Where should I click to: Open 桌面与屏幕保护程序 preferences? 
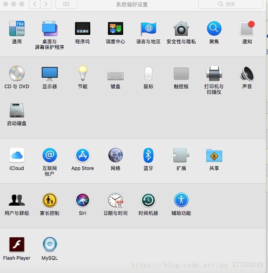[x=50, y=28]
